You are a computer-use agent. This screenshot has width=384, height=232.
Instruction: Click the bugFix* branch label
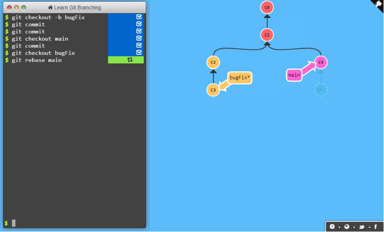[240, 77]
